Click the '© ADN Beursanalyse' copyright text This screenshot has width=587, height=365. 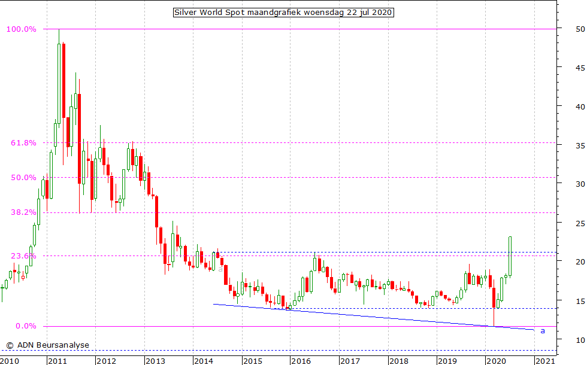pos(48,345)
